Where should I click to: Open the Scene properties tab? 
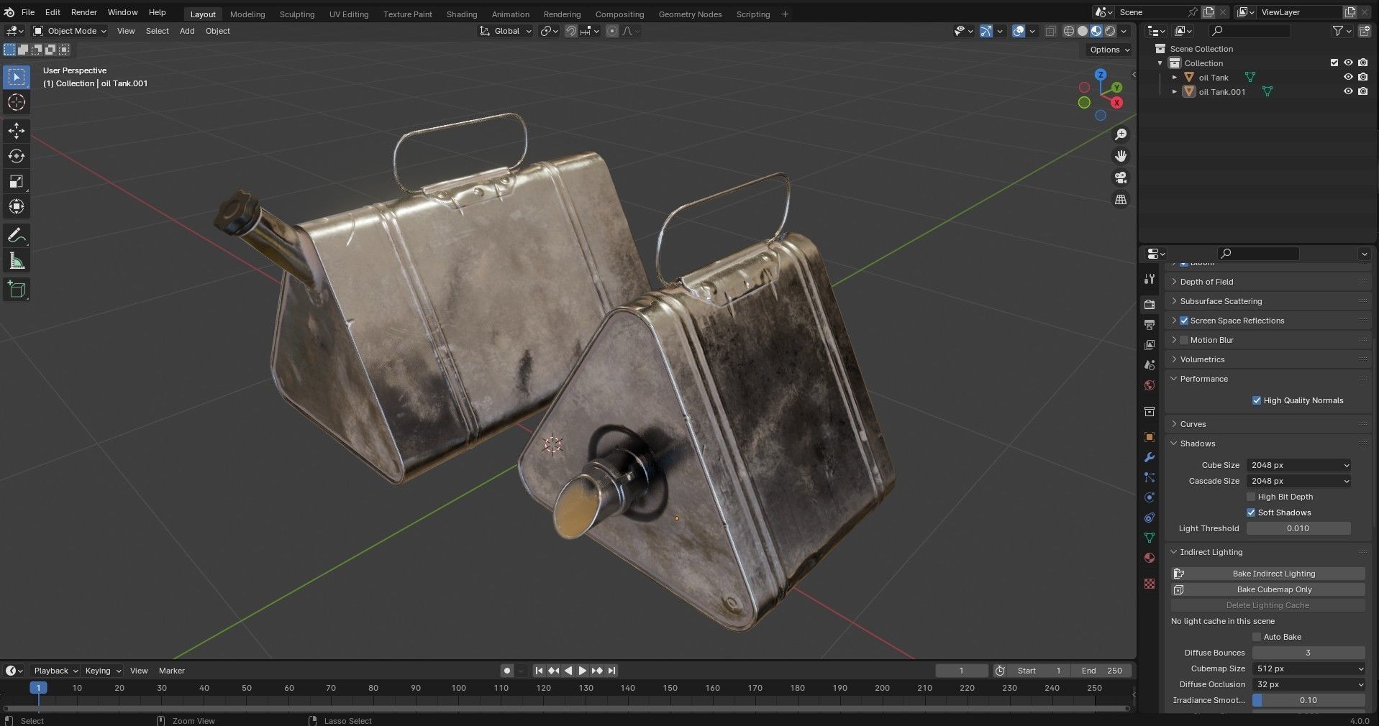[x=1150, y=365]
